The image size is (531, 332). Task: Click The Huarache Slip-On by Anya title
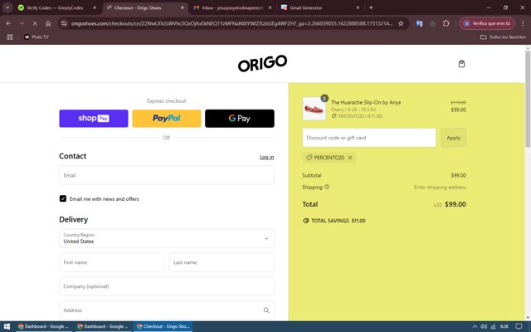[x=366, y=102]
